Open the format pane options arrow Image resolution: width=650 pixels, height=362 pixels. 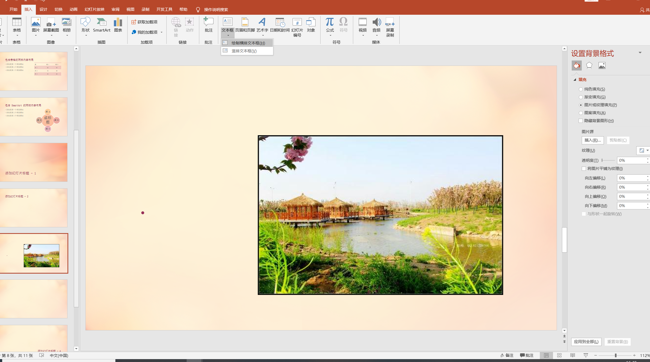tap(640, 53)
